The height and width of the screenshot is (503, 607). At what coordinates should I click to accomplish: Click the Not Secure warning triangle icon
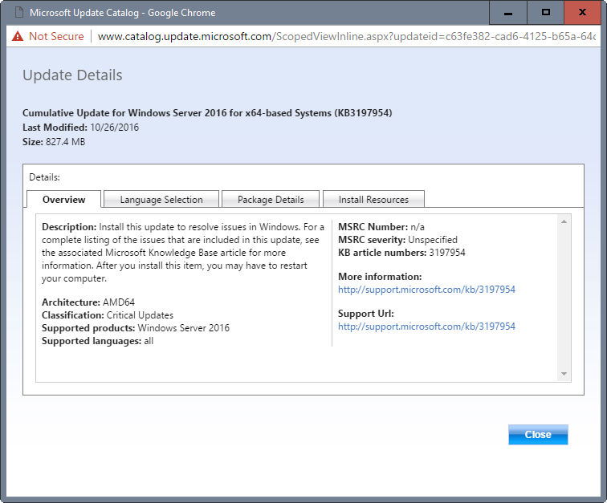click(x=18, y=36)
